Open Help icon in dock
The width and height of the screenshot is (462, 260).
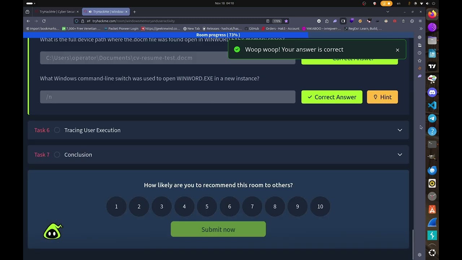point(432,131)
